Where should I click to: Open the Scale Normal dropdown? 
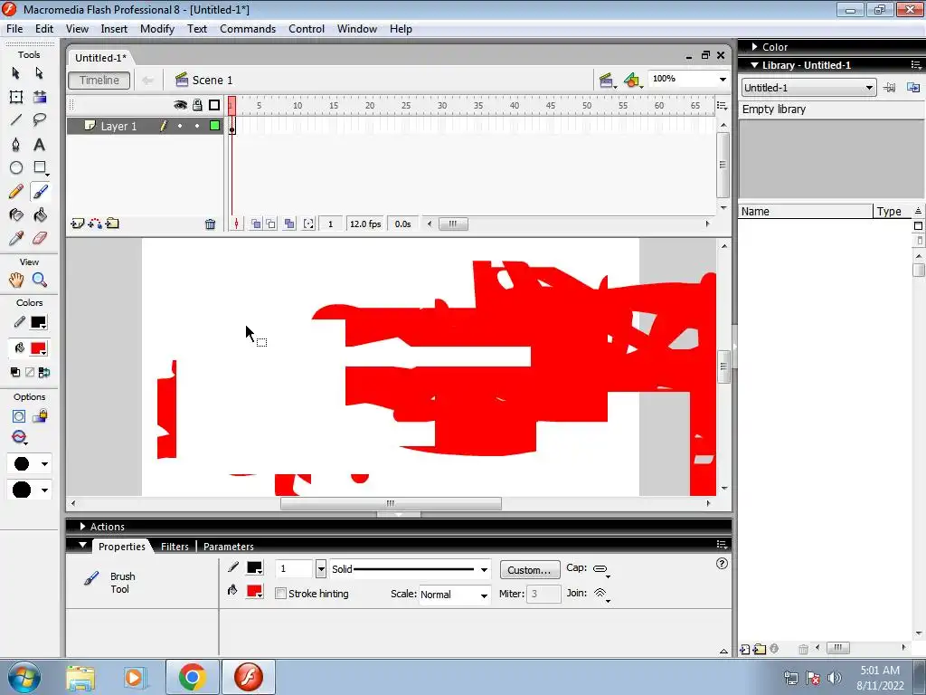tap(484, 595)
